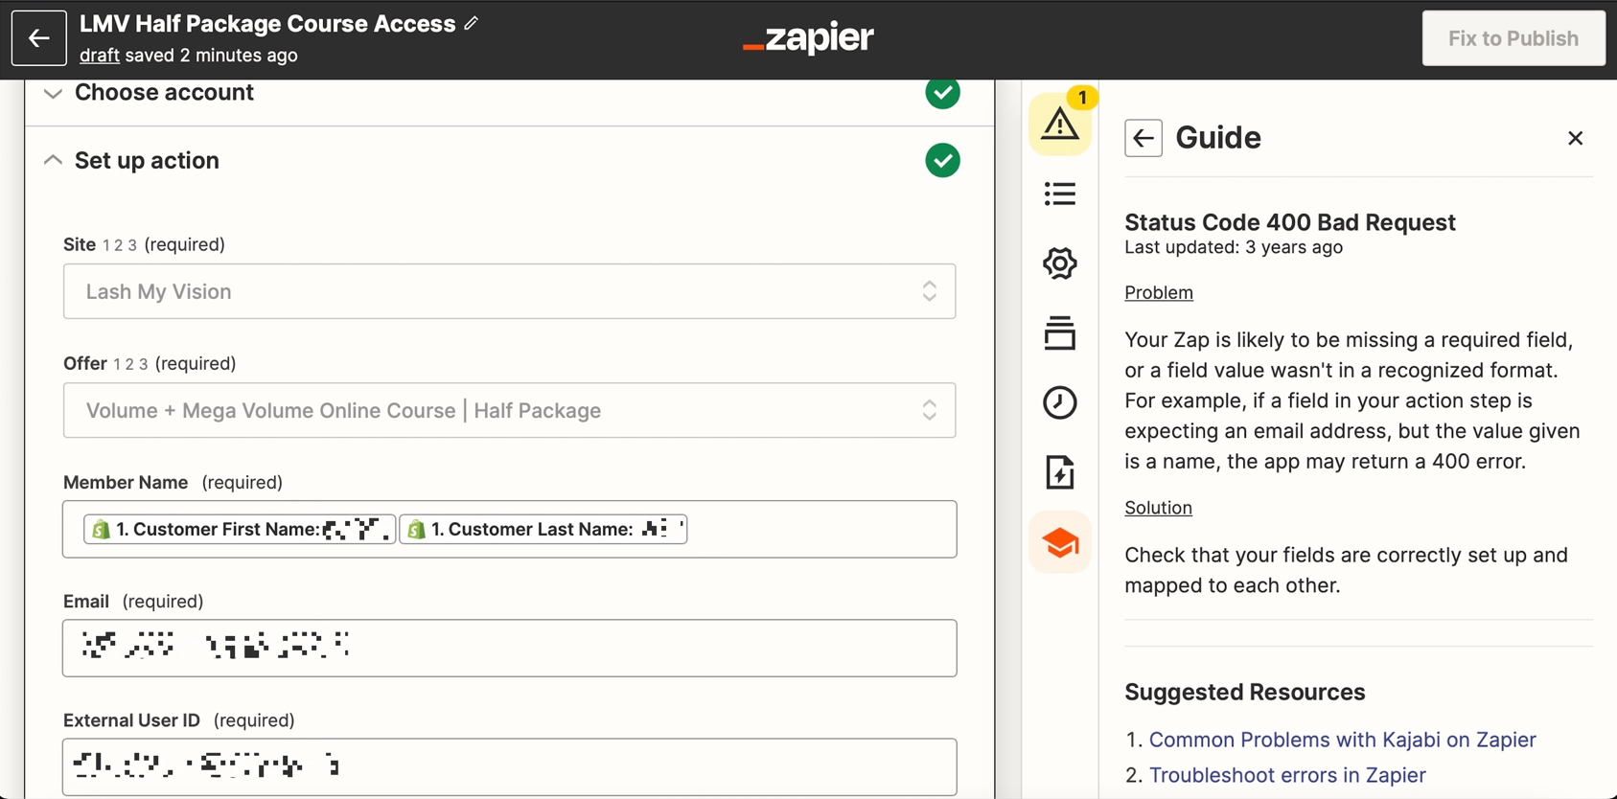Click the Shopify icon in Last Name pill

pyautogui.click(x=416, y=529)
